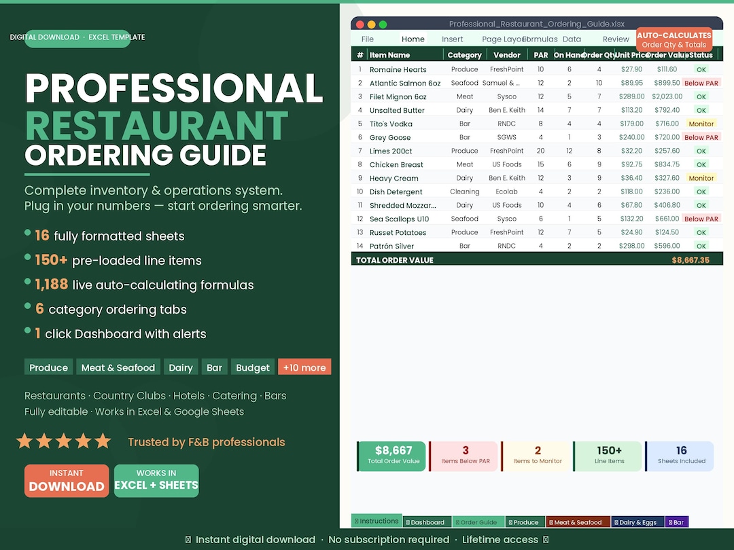Select the Category column header
The image size is (734, 550).
click(x=464, y=55)
